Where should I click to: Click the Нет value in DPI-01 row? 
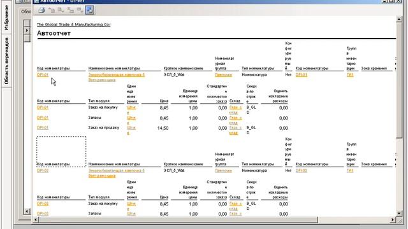point(288,75)
